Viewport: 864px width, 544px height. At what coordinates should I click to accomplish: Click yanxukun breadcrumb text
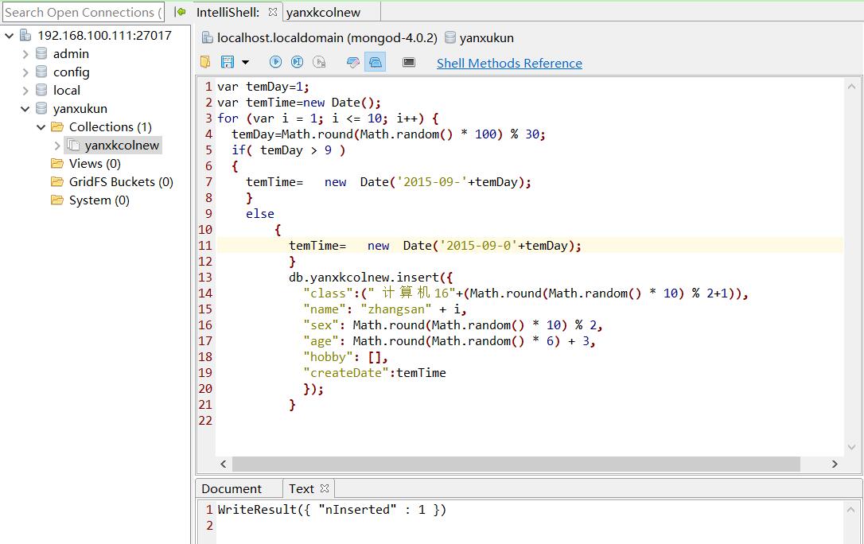[x=487, y=38]
